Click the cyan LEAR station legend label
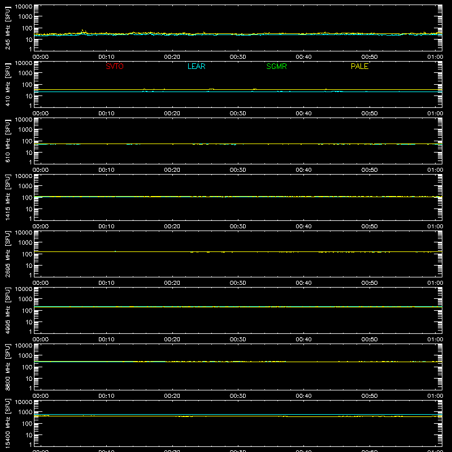 [196, 66]
